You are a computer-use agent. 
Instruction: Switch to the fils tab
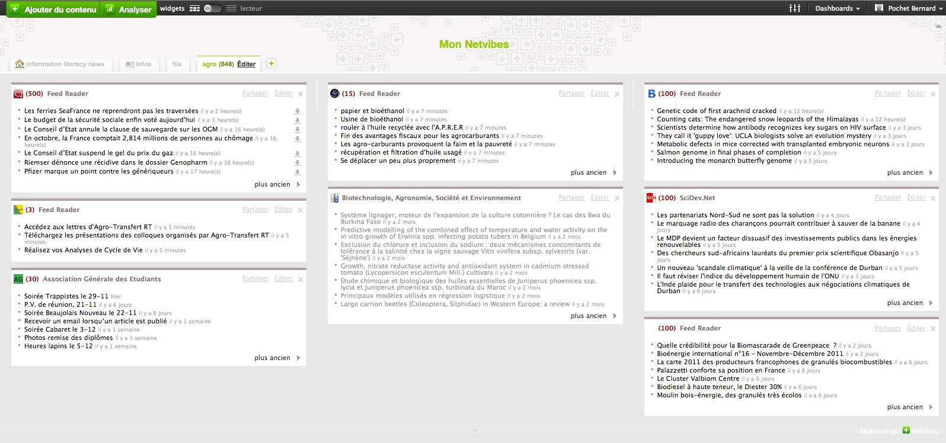coord(177,64)
